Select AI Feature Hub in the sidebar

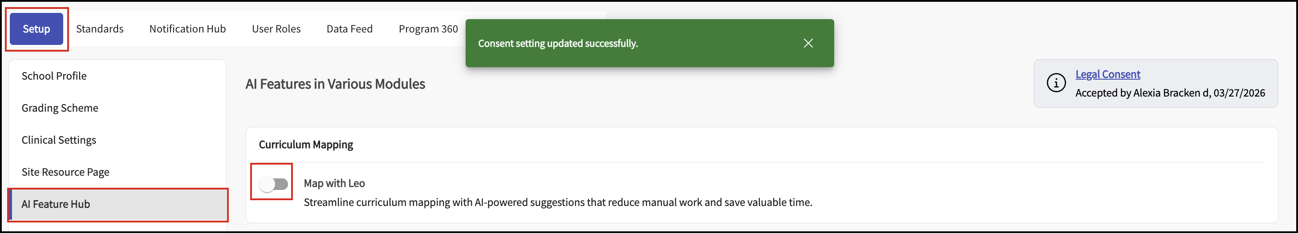pyautogui.click(x=56, y=204)
